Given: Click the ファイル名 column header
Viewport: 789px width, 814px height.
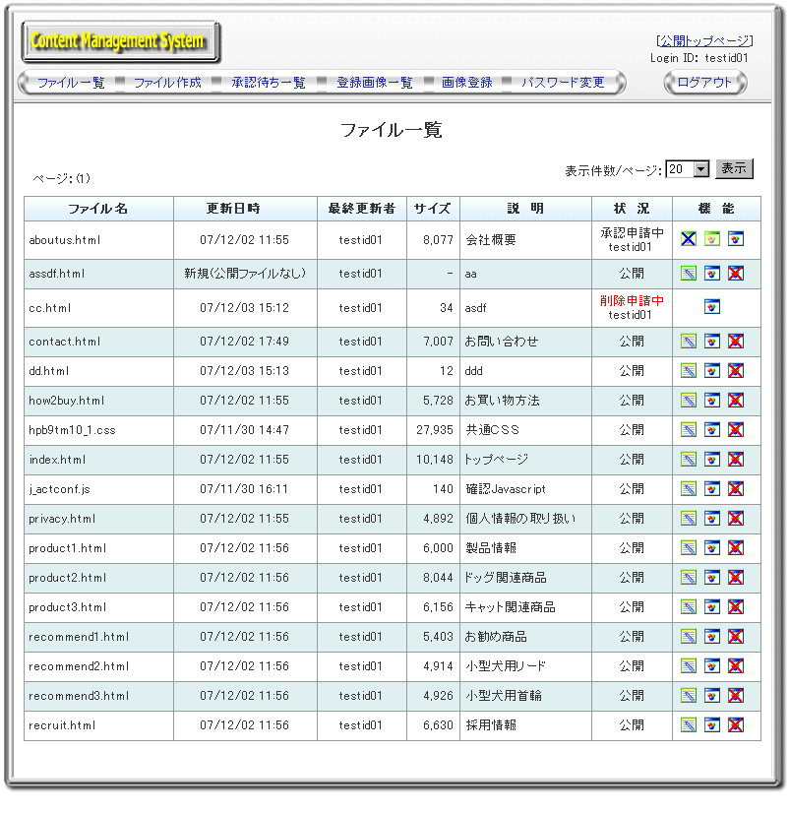Looking at the screenshot, I should click(x=98, y=209).
